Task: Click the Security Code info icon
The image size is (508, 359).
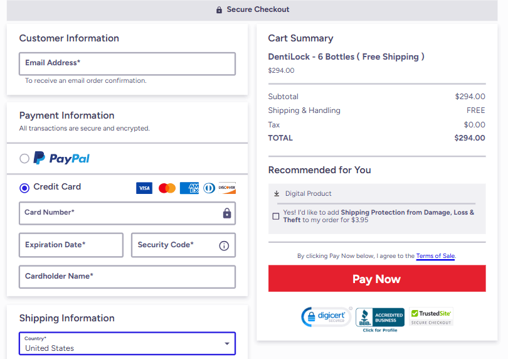Action: (x=224, y=245)
